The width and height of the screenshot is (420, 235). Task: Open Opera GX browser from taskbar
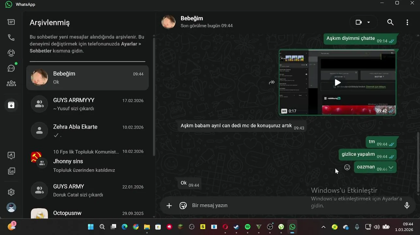click(225, 227)
